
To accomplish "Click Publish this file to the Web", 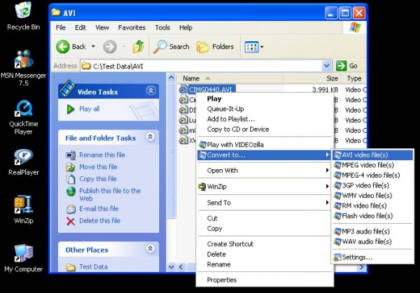I will tap(110, 194).
